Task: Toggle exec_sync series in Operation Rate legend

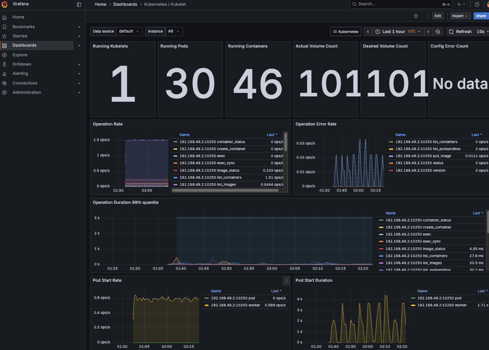Action: click(207, 163)
